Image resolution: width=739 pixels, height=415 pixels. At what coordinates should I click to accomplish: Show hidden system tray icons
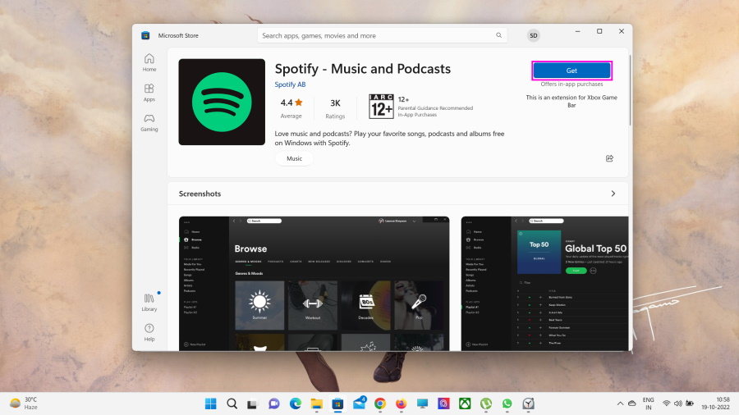[620, 404]
